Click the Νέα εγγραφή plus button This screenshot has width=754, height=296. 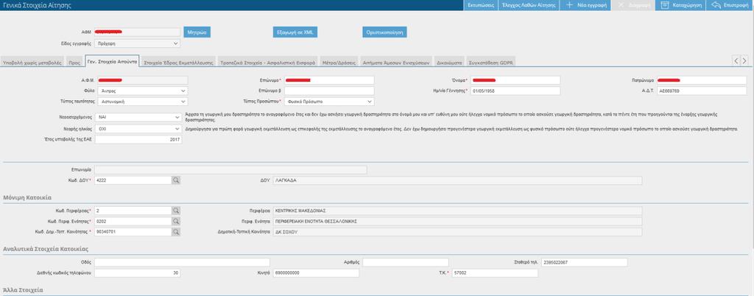click(585, 5)
